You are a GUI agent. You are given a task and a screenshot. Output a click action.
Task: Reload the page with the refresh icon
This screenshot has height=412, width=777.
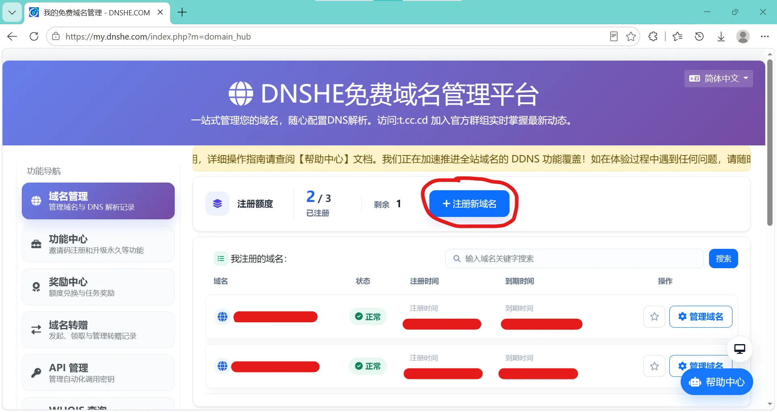click(34, 37)
